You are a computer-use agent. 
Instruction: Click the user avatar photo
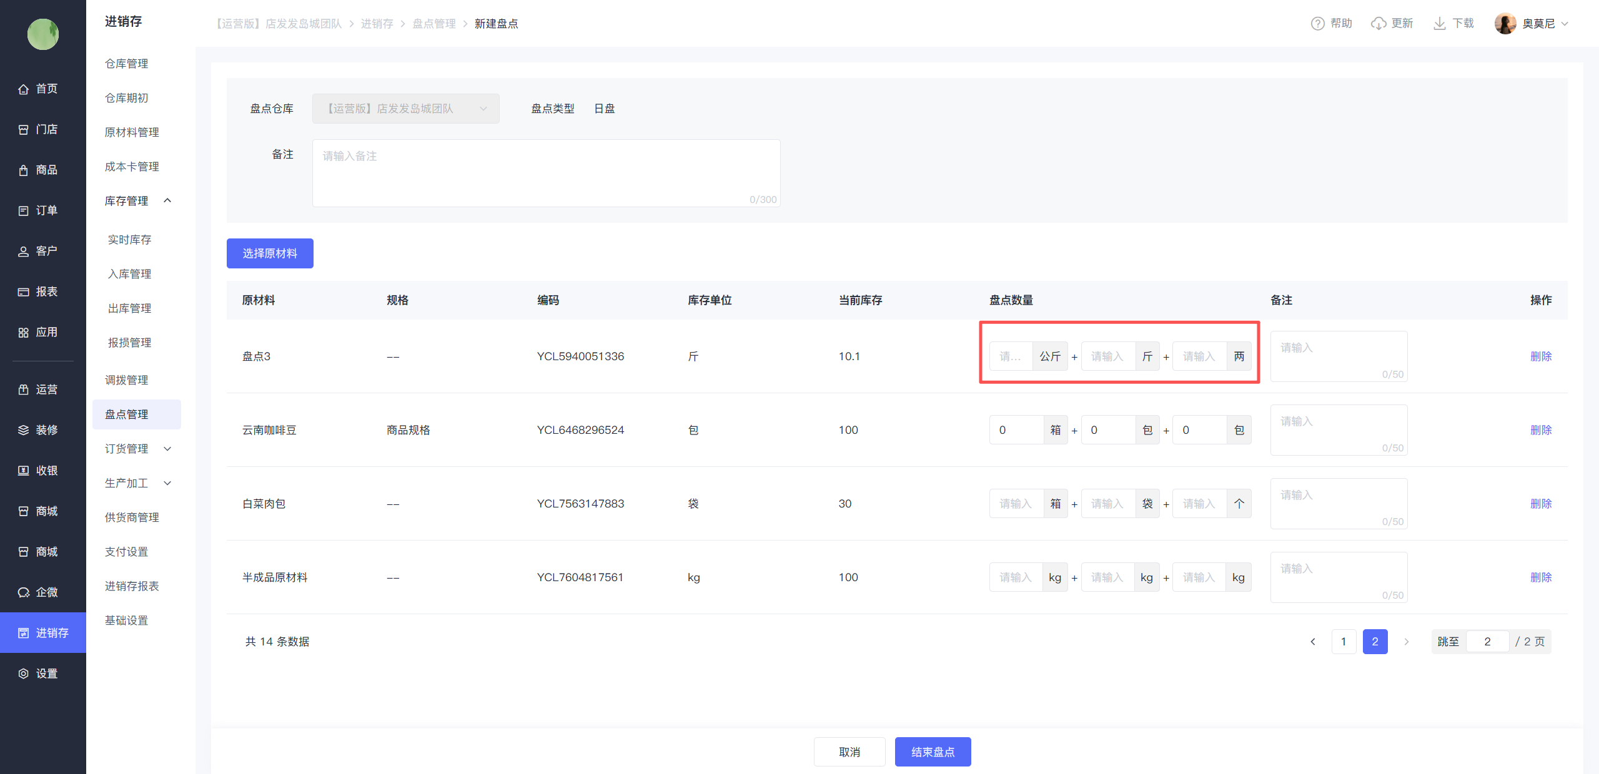click(1505, 24)
